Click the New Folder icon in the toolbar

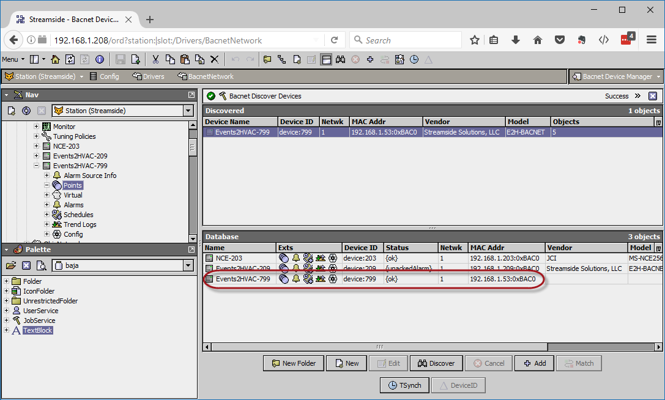pos(267,59)
